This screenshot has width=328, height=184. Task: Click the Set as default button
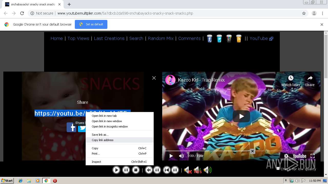[91, 24]
